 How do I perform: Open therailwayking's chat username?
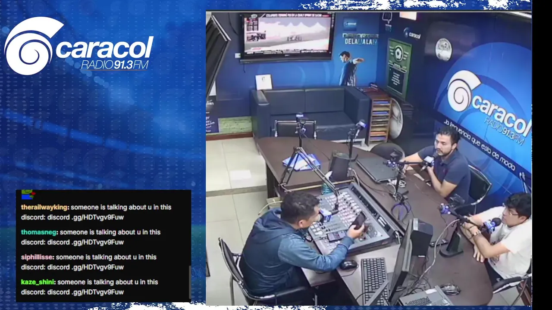click(44, 207)
